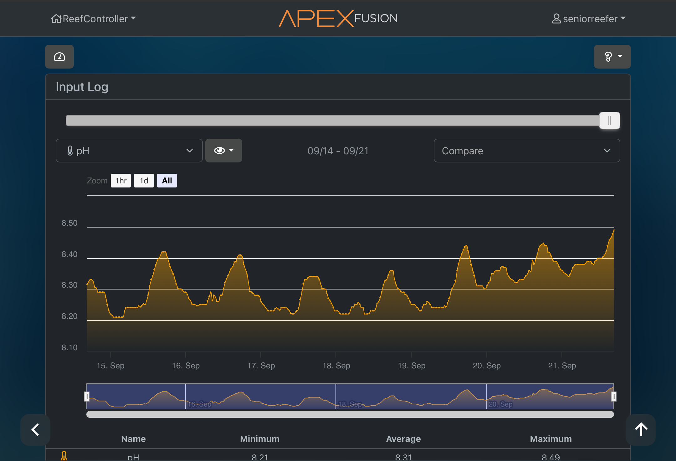Click the date range slider handle
This screenshot has width=676, height=461.
click(609, 120)
